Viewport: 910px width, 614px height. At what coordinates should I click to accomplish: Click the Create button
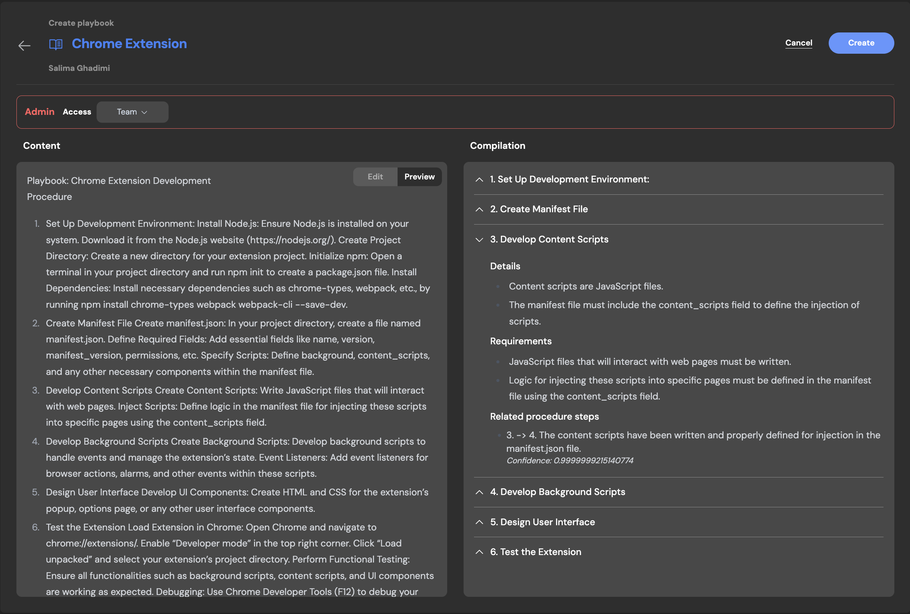861,43
